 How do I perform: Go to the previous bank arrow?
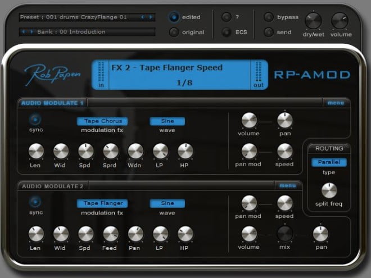(23, 31)
